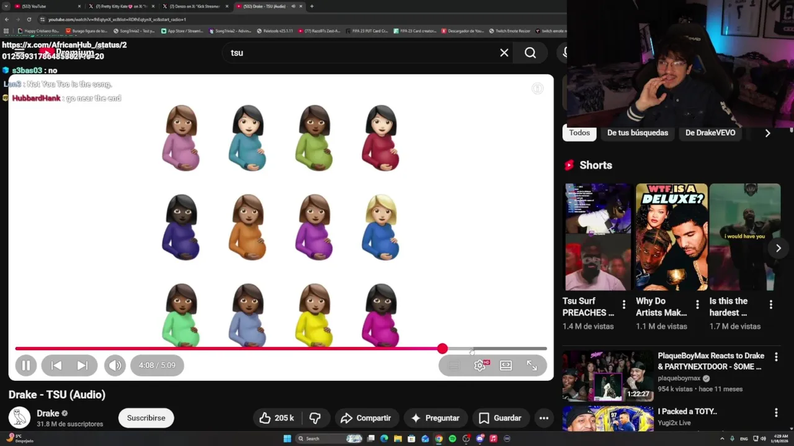This screenshot has width=794, height=446.
Task: Open the Compartir share dialog
Action: point(366,418)
